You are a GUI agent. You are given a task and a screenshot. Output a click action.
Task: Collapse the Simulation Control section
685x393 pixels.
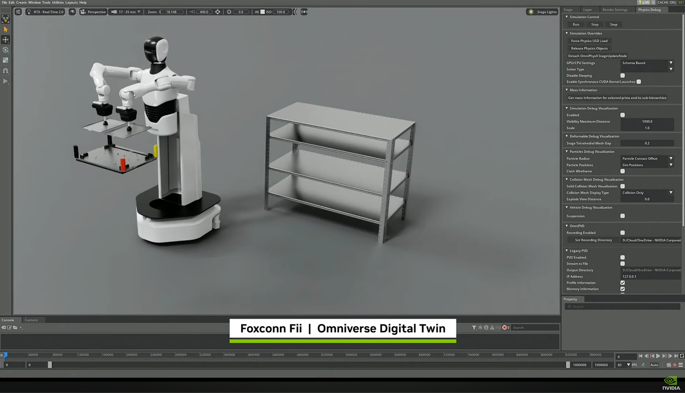(x=567, y=17)
